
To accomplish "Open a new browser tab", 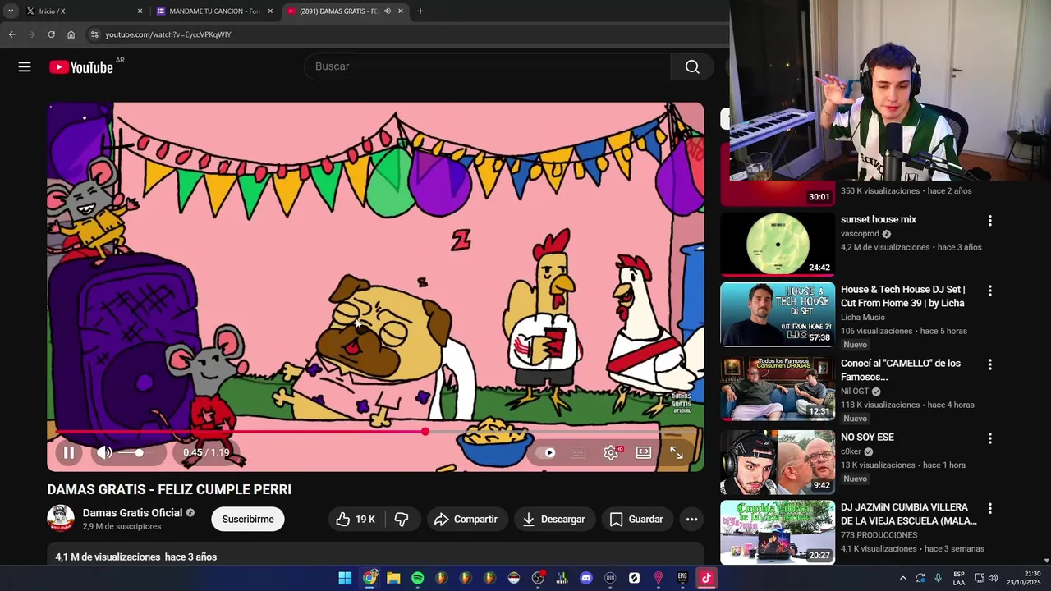I will (420, 11).
